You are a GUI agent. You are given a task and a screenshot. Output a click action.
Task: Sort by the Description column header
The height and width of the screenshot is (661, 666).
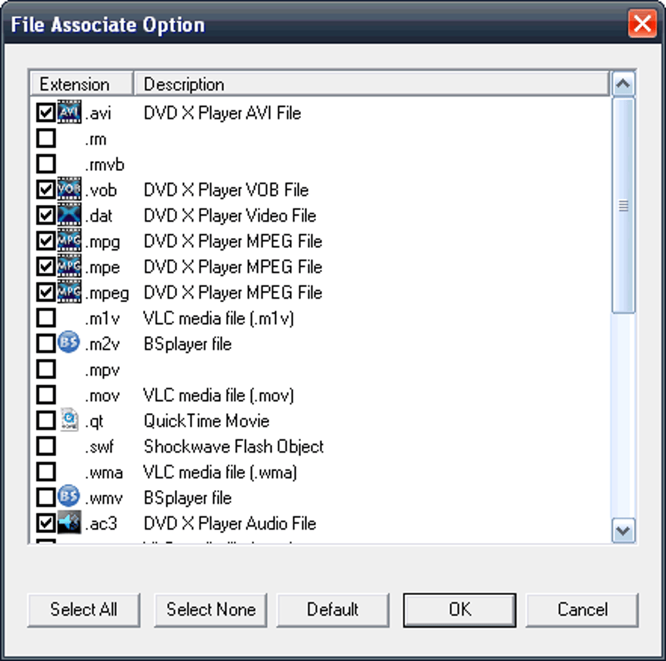[371, 84]
